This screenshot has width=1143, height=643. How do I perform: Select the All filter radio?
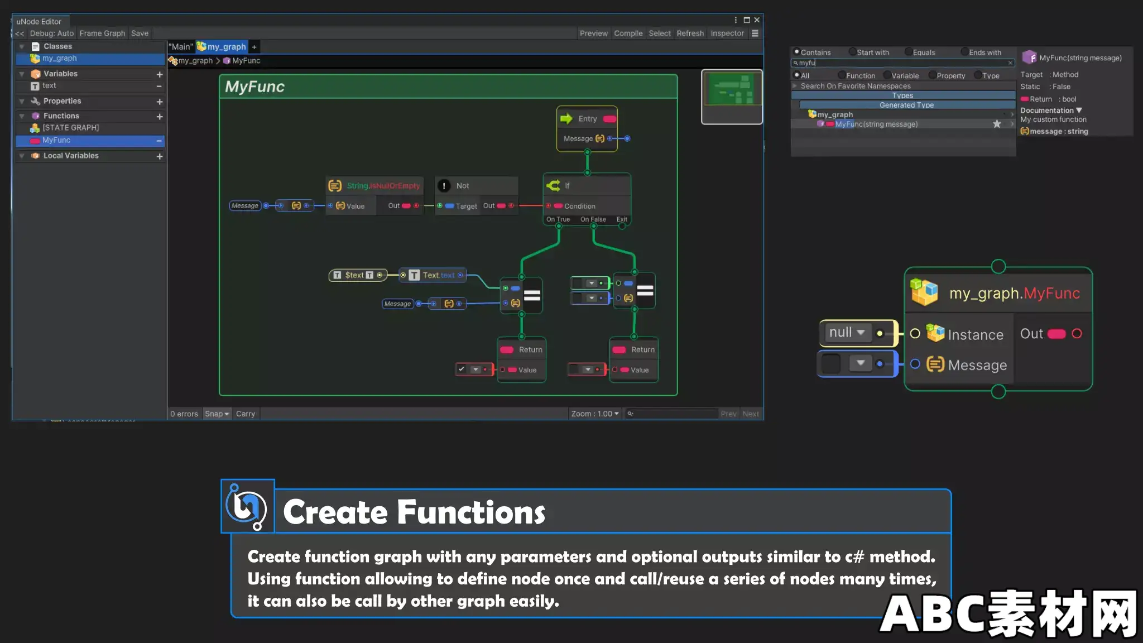(x=797, y=75)
